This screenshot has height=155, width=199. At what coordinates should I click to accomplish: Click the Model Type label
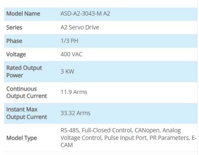coord(21,138)
